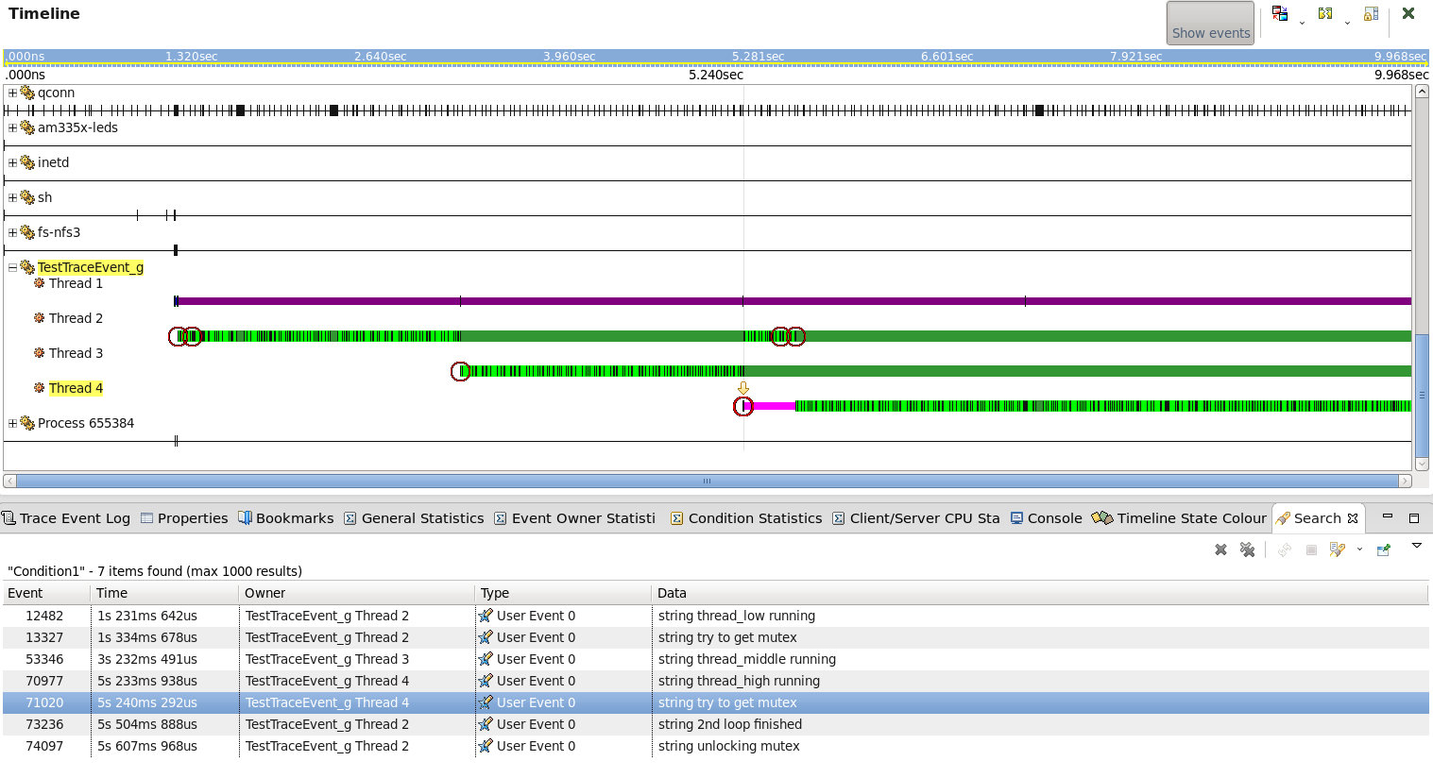This screenshot has height=778, width=1433.
Task: Collapse the TestTraceEvent_g process node
Action: (x=12, y=268)
